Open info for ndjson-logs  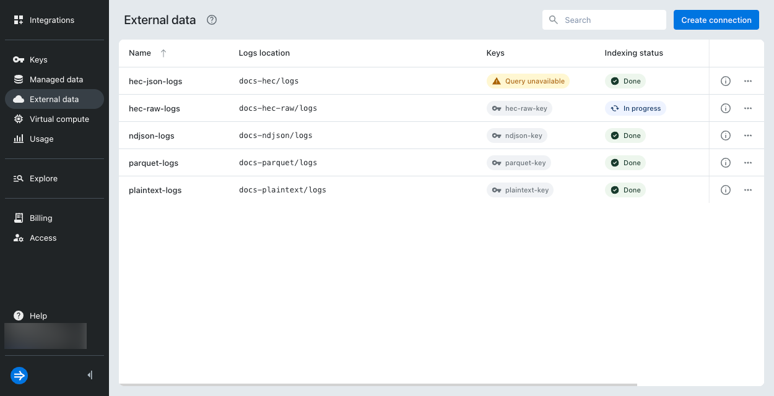726,136
